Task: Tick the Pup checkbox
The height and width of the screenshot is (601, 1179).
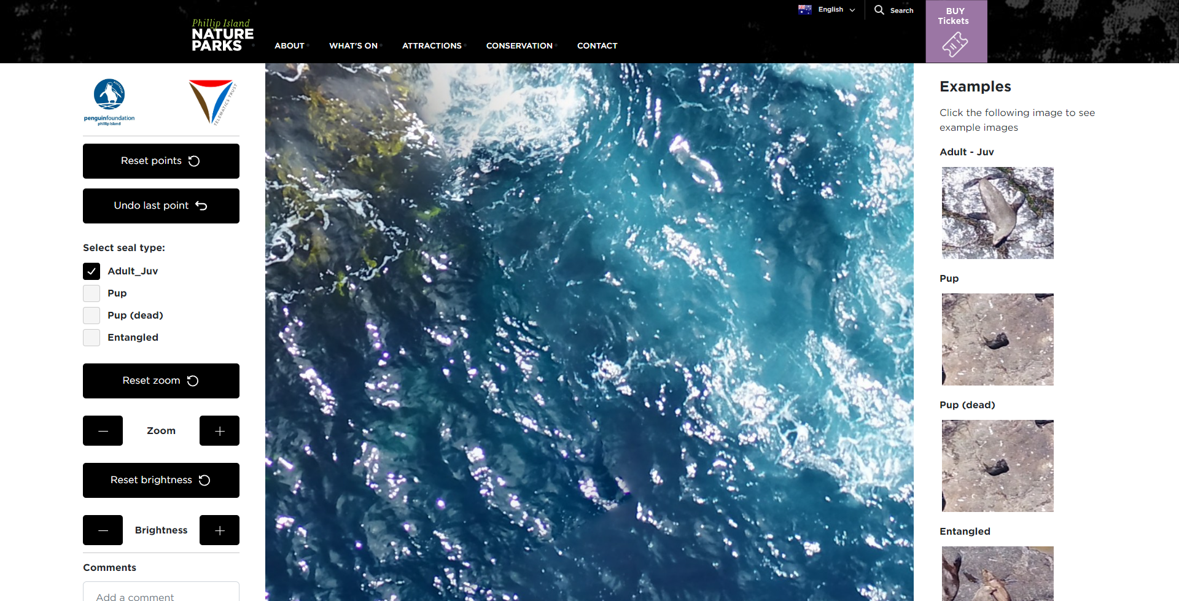Action: tap(91, 293)
